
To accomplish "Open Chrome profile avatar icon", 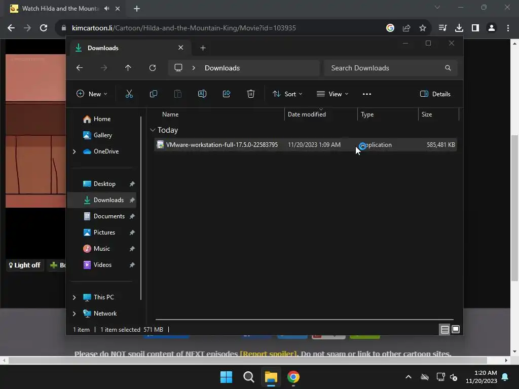I will point(492,28).
